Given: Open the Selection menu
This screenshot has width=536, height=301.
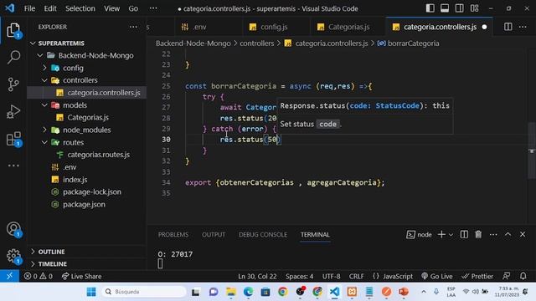Looking at the screenshot, I should [80, 8].
